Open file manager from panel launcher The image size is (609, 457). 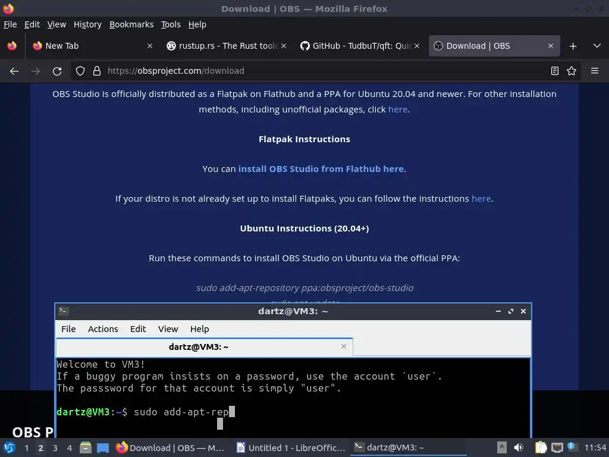(86, 447)
